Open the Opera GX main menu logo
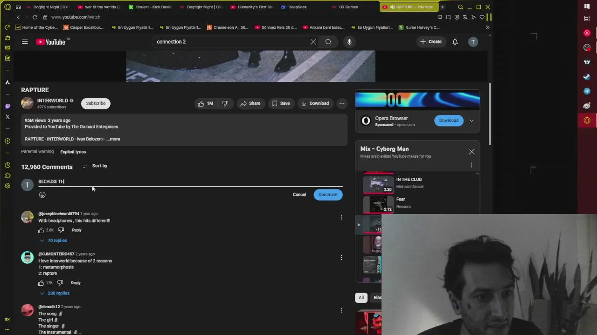This screenshot has width=597, height=335. click(x=7, y=7)
